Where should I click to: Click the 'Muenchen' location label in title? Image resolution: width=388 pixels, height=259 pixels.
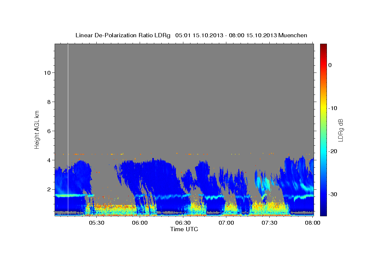pos(293,35)
